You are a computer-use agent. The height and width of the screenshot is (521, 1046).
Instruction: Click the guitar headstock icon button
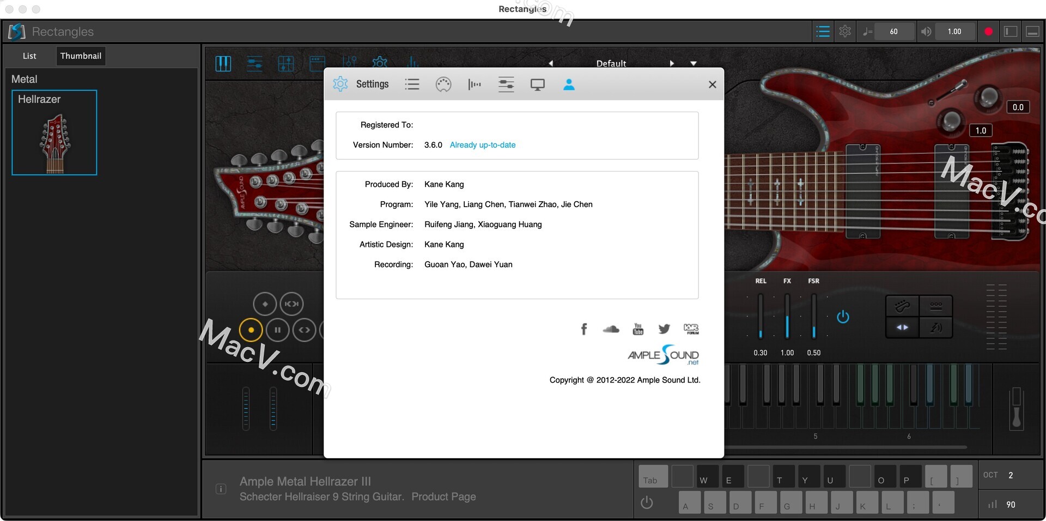click(x=902, y=306)
